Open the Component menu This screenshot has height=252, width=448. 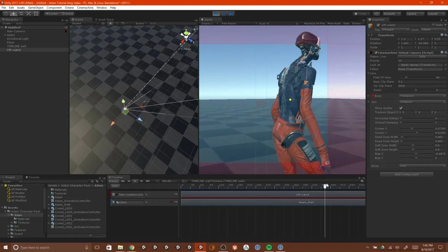click(x=54, y=8)
